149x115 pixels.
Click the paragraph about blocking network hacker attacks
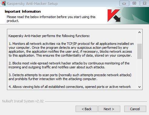coord(69,65)
